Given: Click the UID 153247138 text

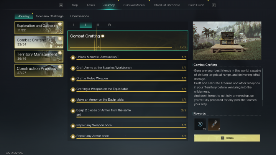Looking at the screenshot, I should [14, 153].
